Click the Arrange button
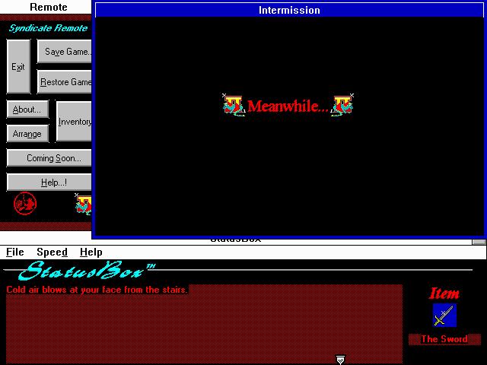 pos(27,134)
